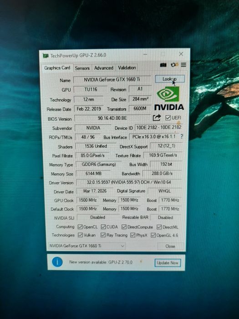Open the GPU selection dropdown at bottom
Image resolution: width=239 pixels, height=319 pixels.
pyautogui.click(x=87, y=246)
